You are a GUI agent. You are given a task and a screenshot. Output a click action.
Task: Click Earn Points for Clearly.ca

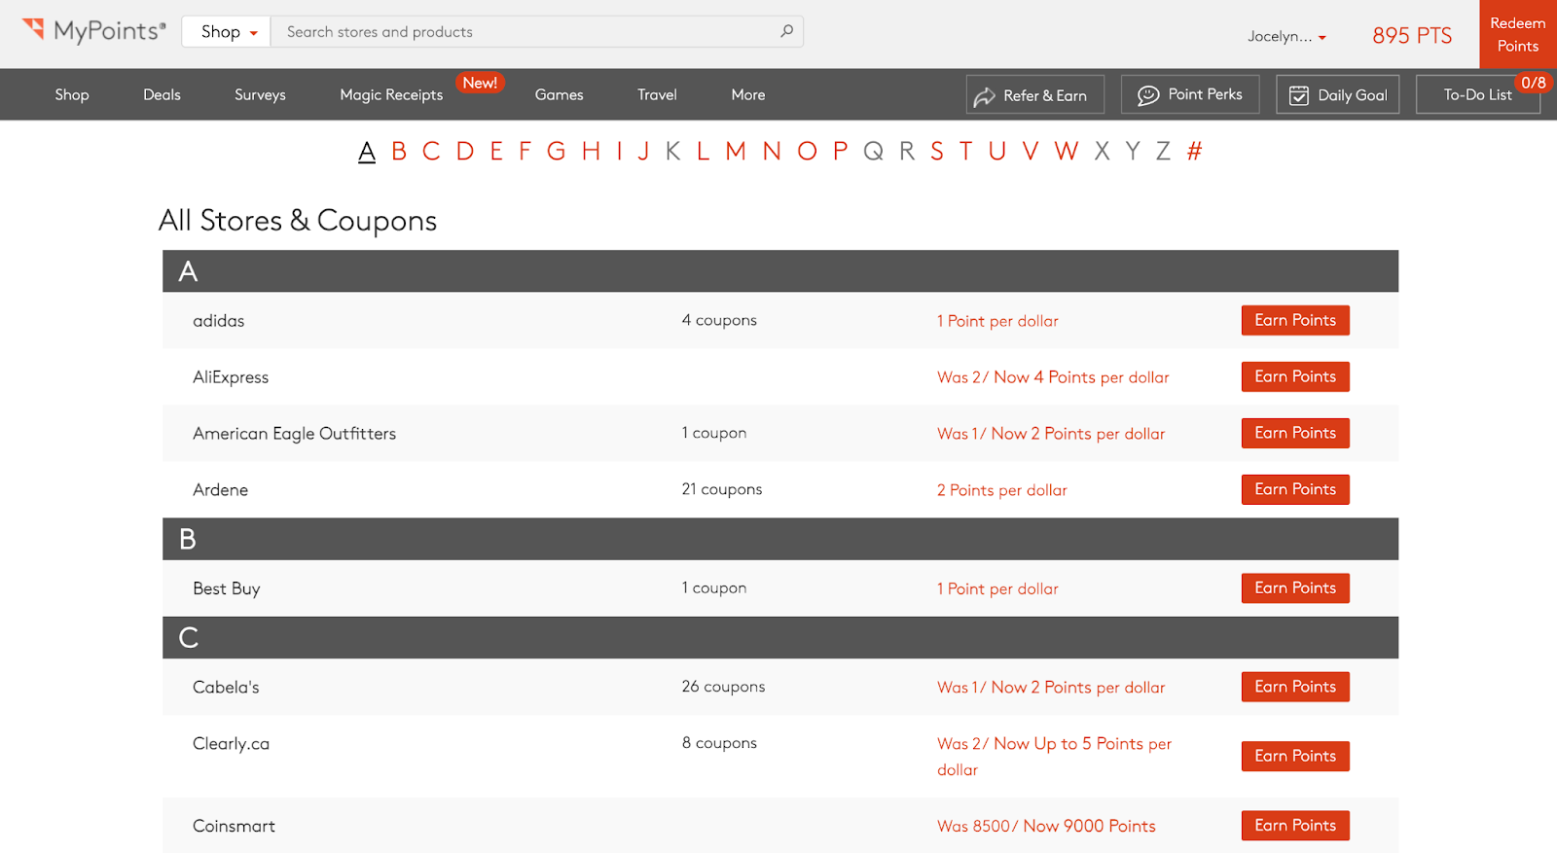(1295, 756)
